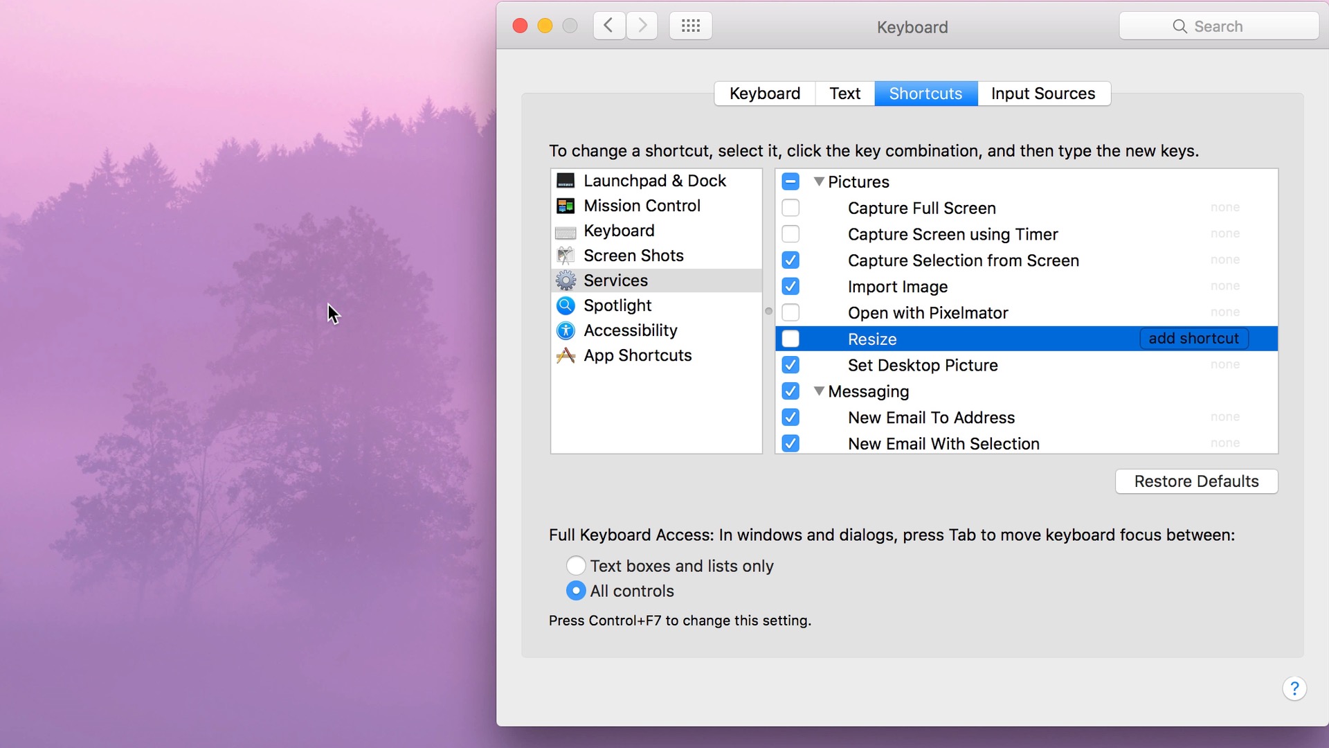Image resolution: width=1329 pixels, height=748 pixels.
Task: Open the Input Sources tab
Action: point(1042,93)
